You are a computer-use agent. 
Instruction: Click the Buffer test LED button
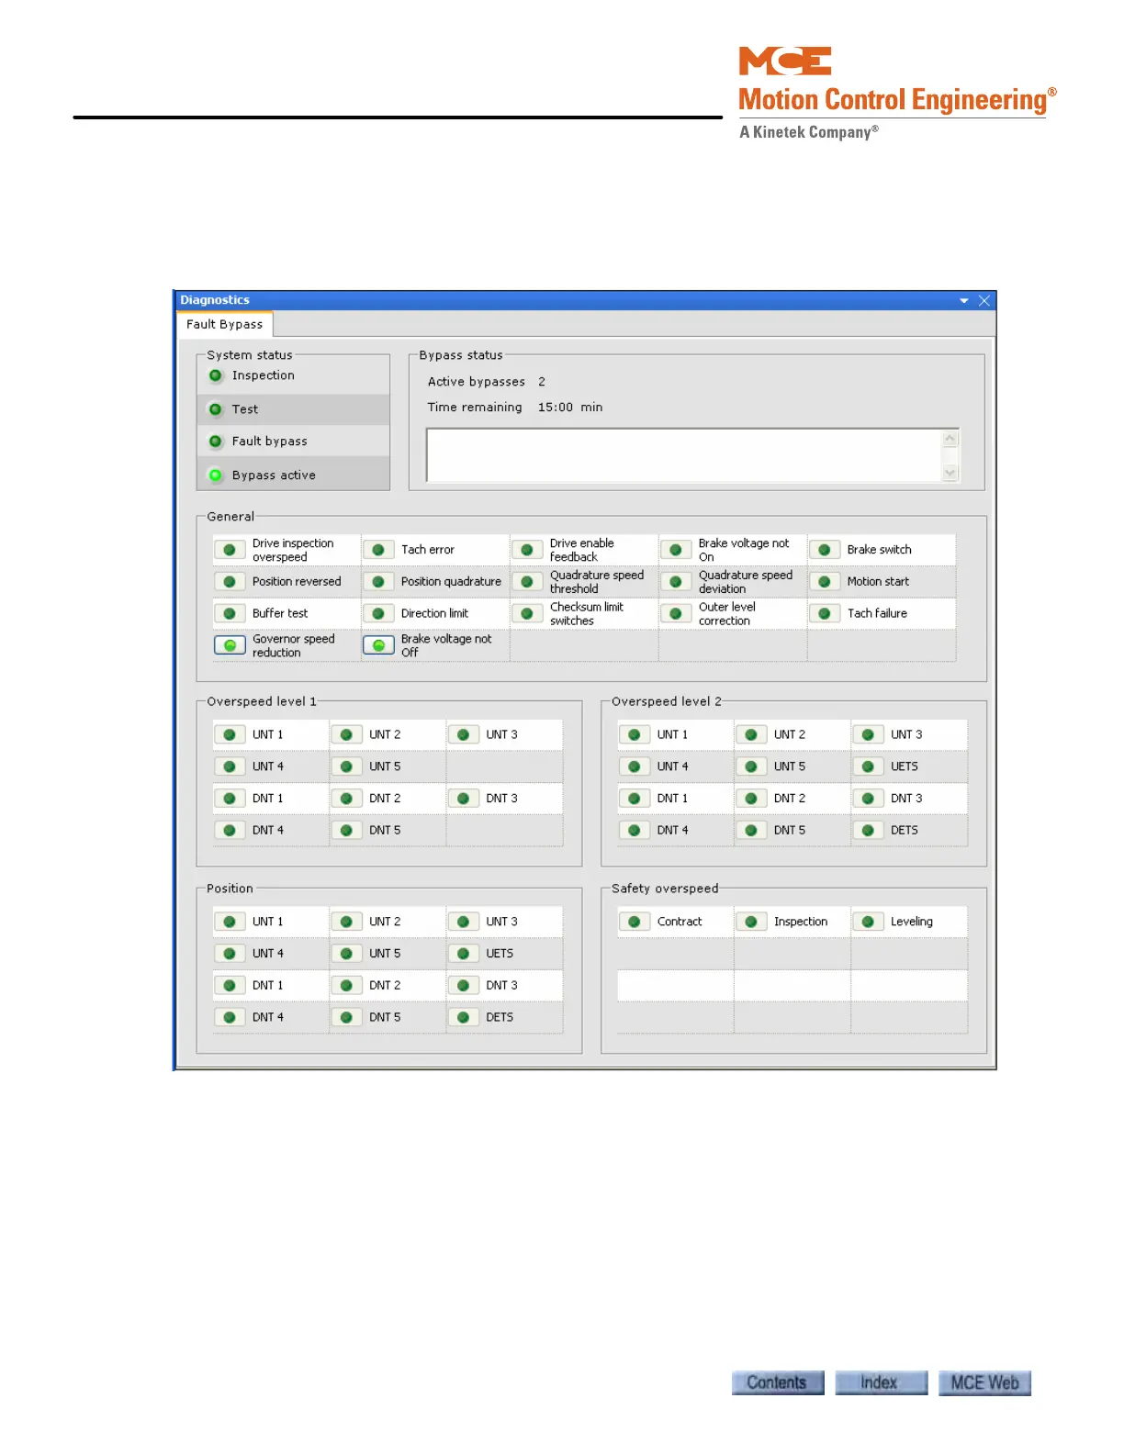click(230, 613)
